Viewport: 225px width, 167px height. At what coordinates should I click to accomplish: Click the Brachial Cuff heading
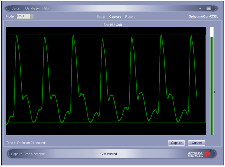tap(113, 25)
